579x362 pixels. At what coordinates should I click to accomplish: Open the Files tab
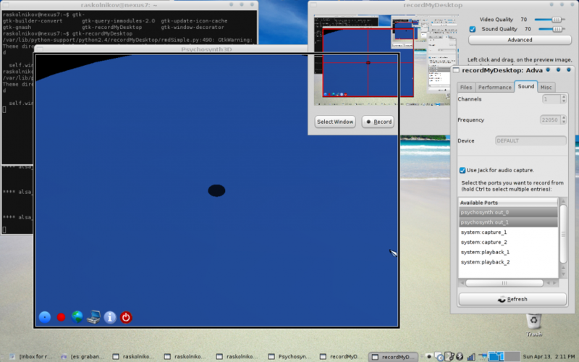pyautogui.click(x=466, y=87)
